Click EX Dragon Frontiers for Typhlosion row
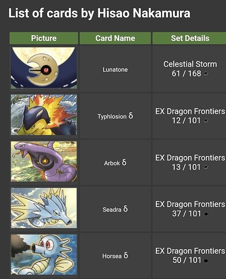226x279 pixels. point(190,111)
